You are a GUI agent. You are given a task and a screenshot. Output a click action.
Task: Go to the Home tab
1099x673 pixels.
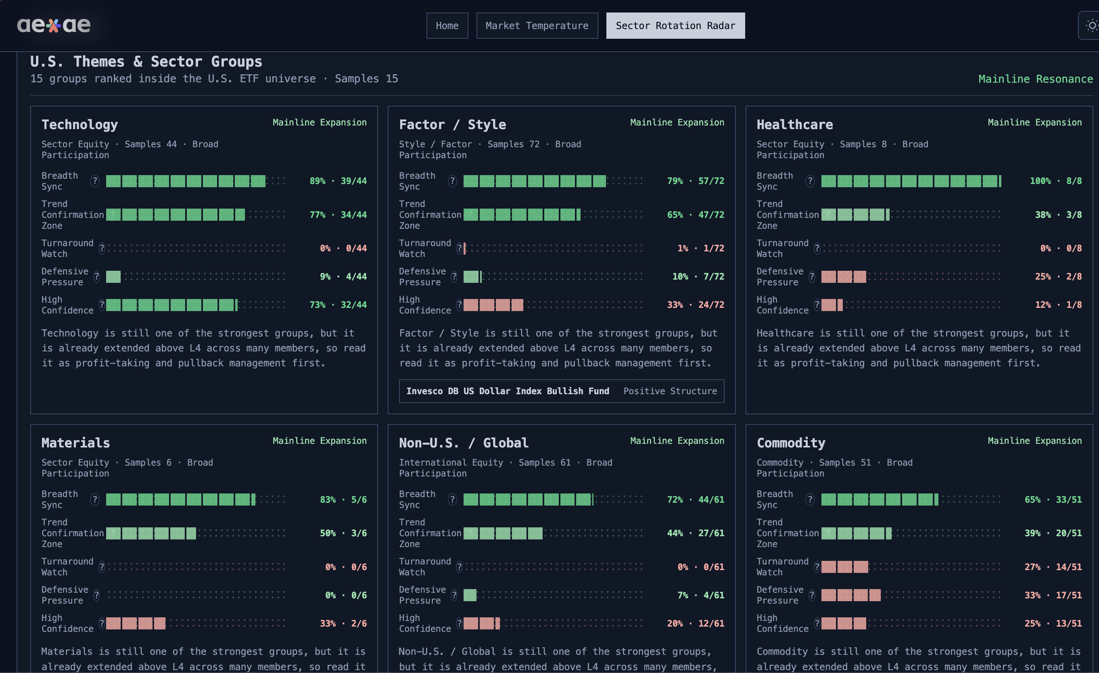click(447, 25)
